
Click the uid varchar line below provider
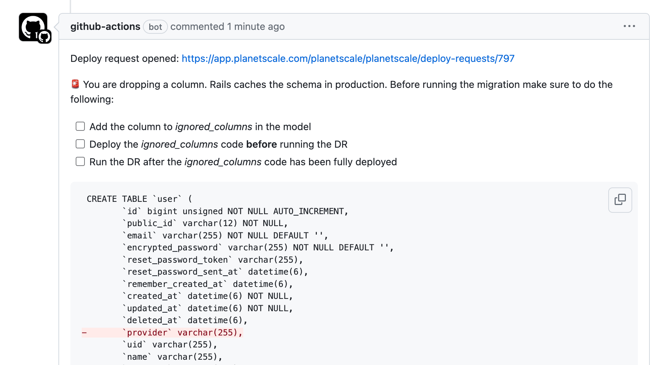(x=169, y=344)
